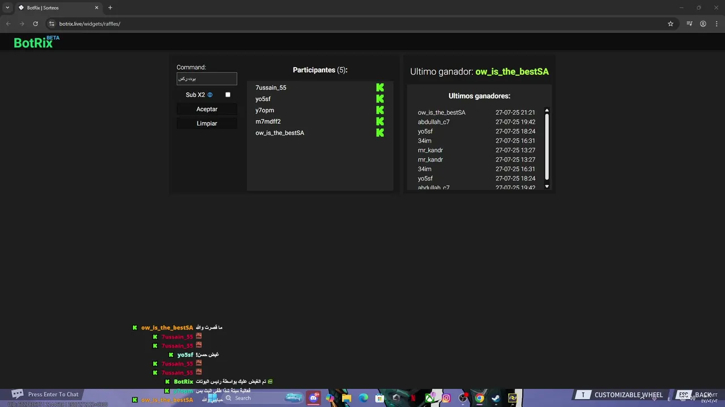The width and height of the screenshot is (725, 407).
Task: Enable the Sub X2 checkbox
Action: click(228, 95)
